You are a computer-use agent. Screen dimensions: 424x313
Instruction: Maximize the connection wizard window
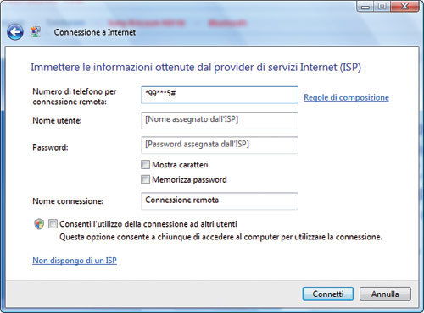click(382, 7)
